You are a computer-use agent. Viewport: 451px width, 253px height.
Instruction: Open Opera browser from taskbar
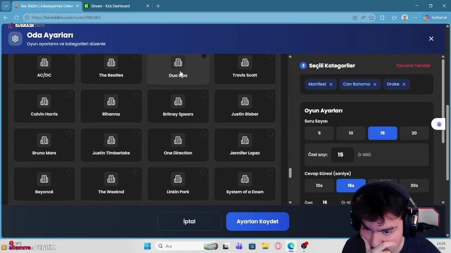(x=278, y=246)
